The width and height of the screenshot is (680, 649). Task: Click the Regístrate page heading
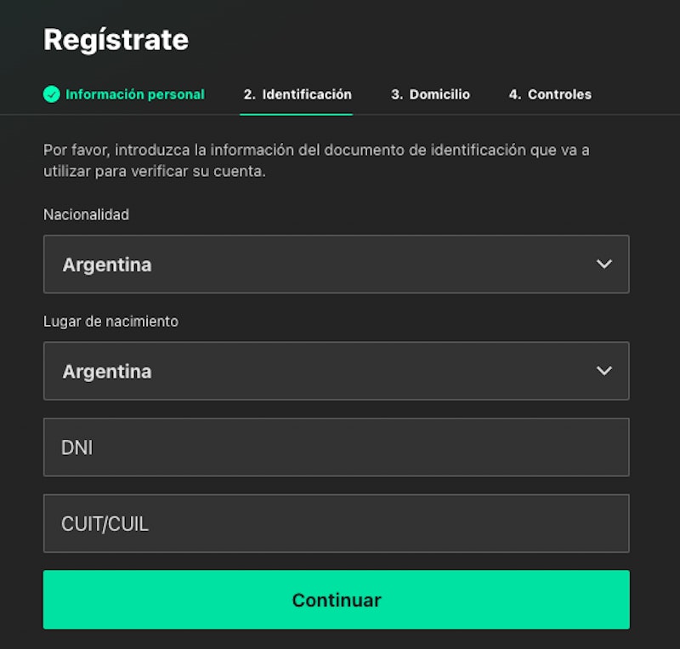click(x=116, y=39)
